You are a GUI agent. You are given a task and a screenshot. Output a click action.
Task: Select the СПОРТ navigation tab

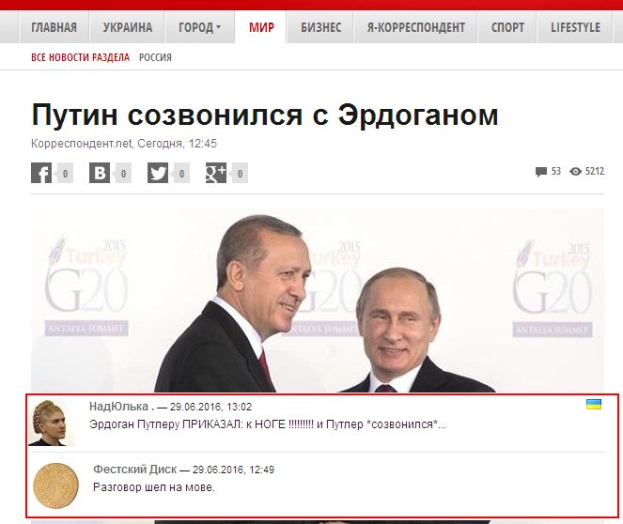tap(507, 27)
